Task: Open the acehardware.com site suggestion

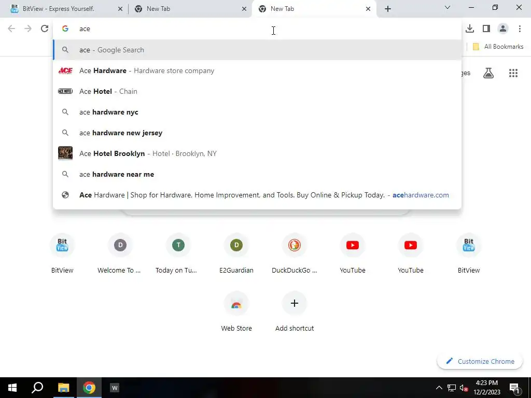Action: [x=257, y=195]
